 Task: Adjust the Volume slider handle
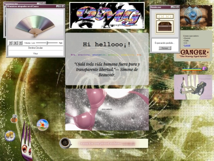[47, 43]
